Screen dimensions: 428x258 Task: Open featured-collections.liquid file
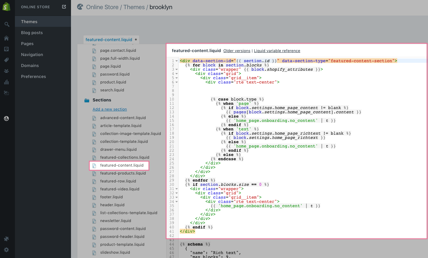[x=125, y=157]
